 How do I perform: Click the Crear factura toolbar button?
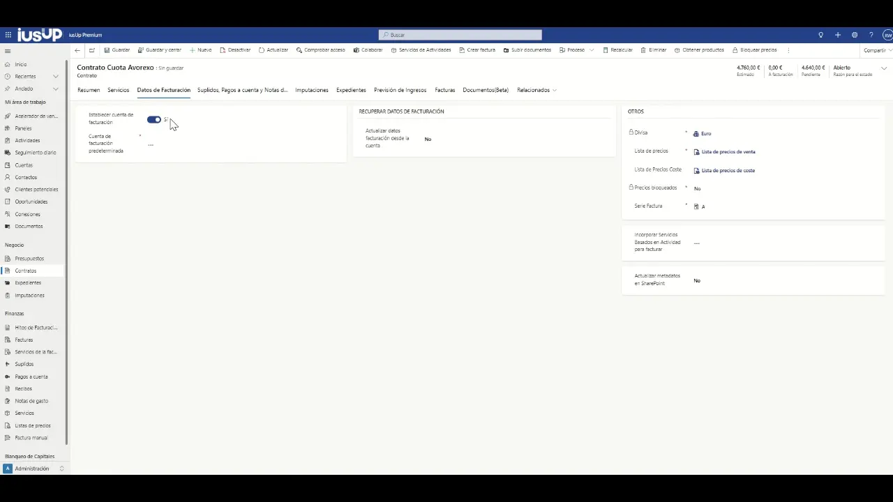[477, 50]
